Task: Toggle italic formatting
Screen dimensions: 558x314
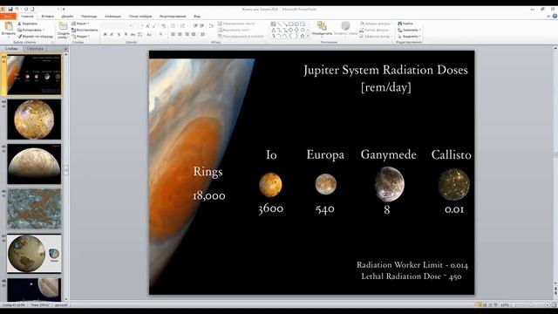Action: (x=112, y=35)
